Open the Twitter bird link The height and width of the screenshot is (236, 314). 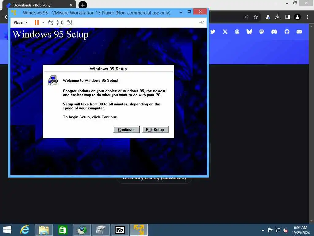coord(213,32)
